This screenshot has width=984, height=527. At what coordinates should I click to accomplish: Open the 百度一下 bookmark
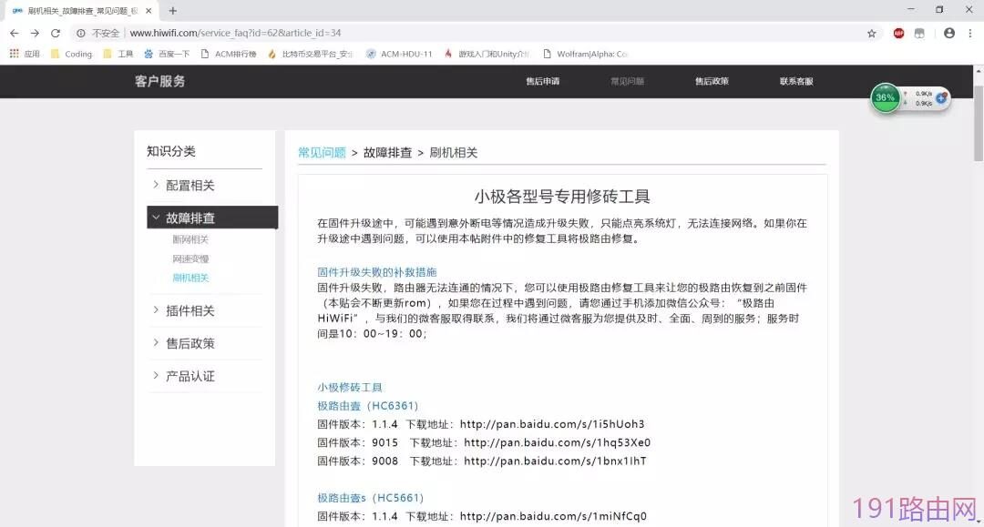[167, 54]
